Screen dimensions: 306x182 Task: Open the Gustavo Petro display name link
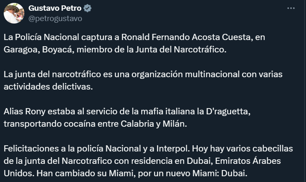tap(55, 8)
